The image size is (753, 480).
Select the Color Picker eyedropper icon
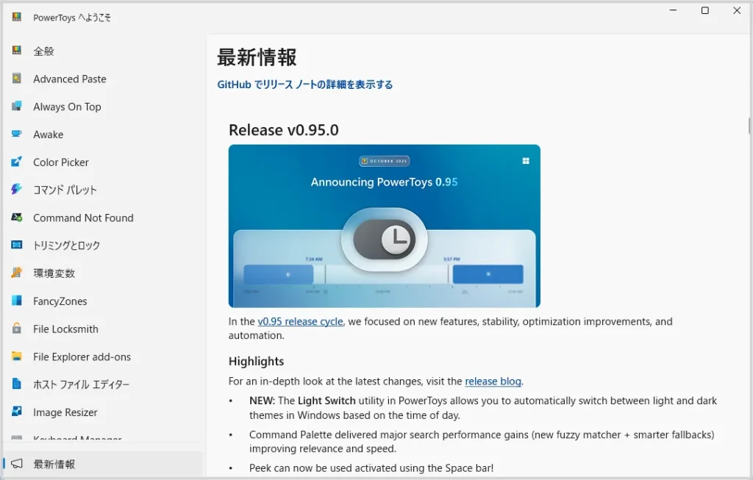tap(17, 162)
